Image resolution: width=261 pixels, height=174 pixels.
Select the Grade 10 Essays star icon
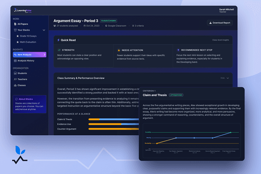coord(18,36)
